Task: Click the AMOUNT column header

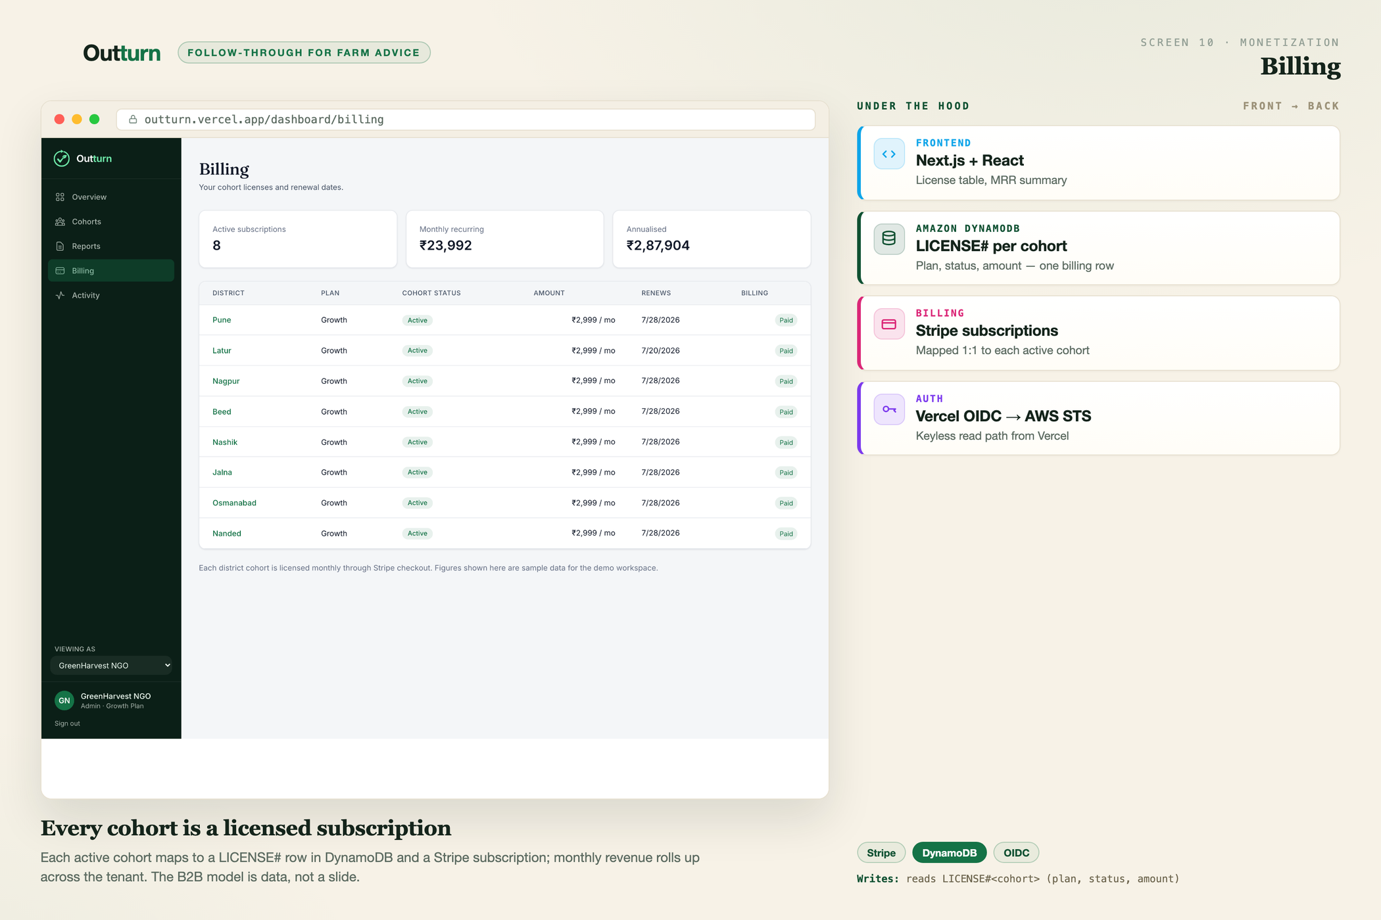Action: tap(549, 293)
